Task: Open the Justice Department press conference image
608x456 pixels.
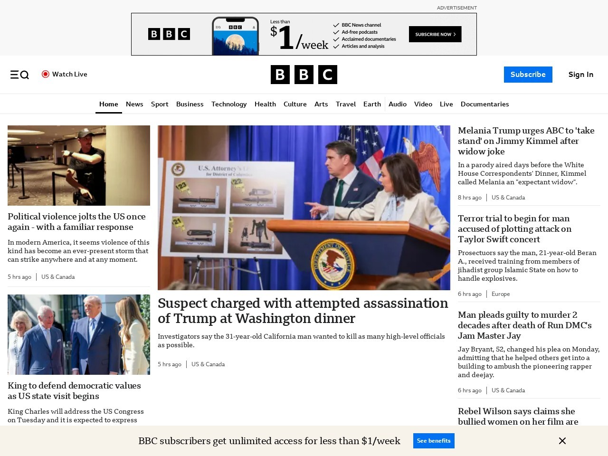Action: point(304,208)
